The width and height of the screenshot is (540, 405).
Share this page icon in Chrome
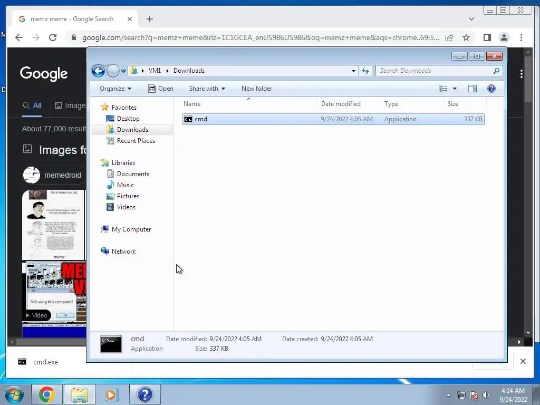click(x=449, y=37)
